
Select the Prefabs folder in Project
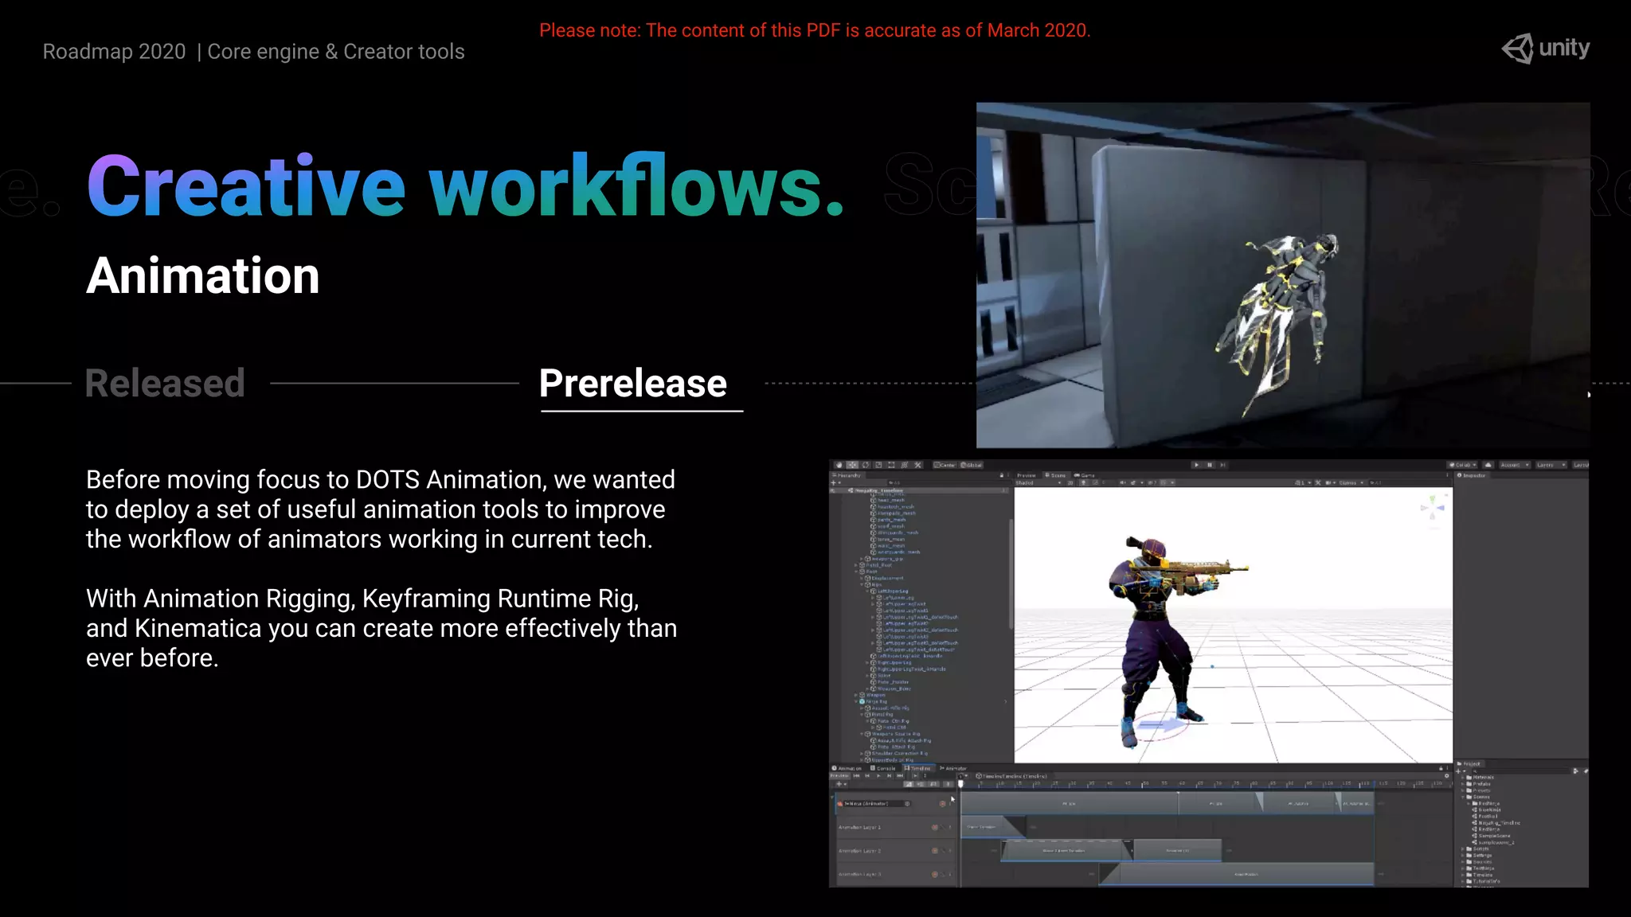[x=1479, y=784]
